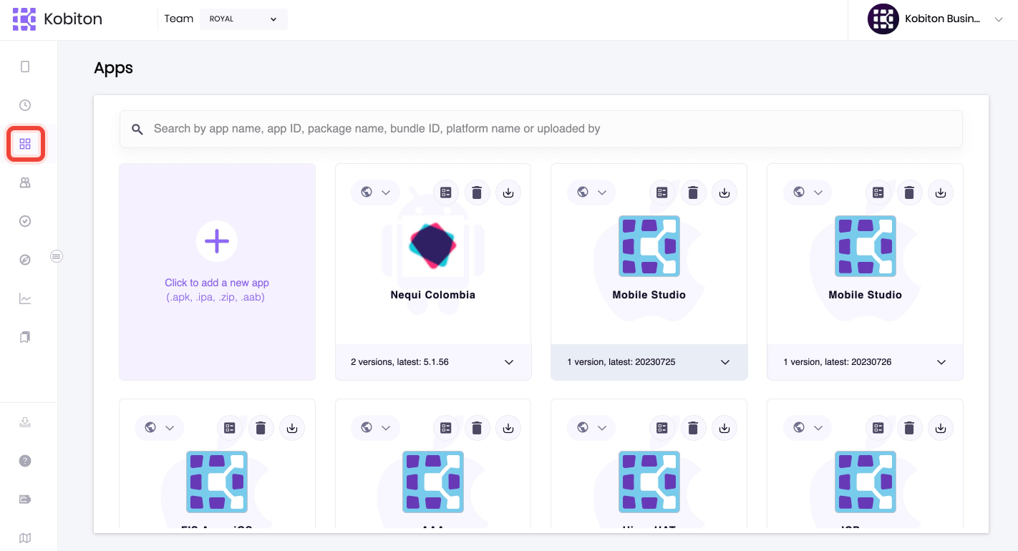Open the Team dropdown showing ROYAL
1018x551 pixels.
[243, 19]
